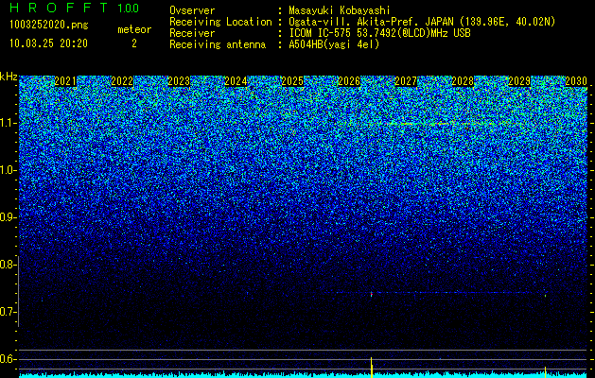The height and width of the screenshot is (378, 595).
Task: Click the HROFFT 1.0.0 title text
Action: tap(75, 8)
